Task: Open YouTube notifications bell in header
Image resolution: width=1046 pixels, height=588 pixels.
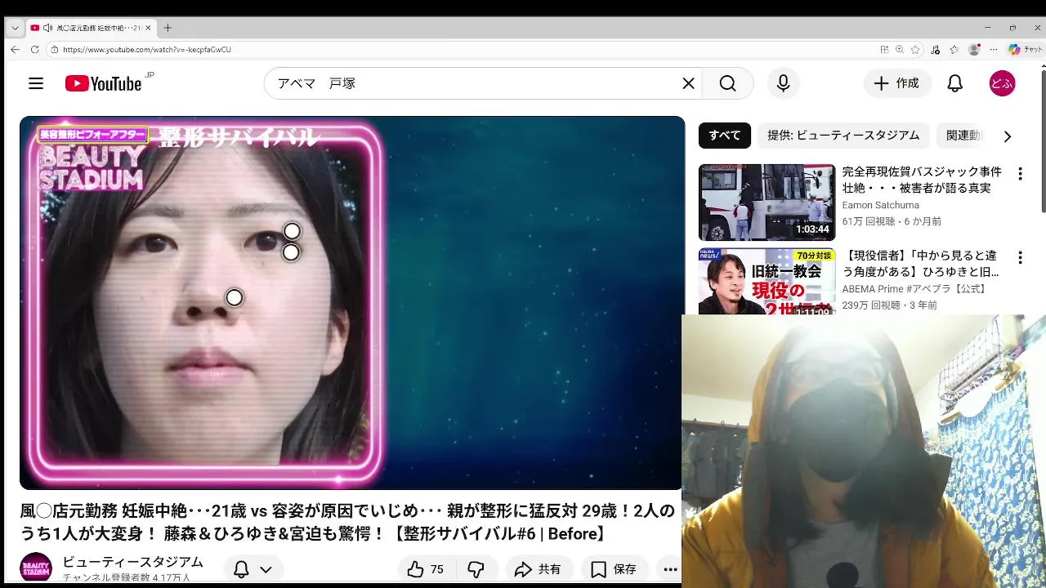Action: pyautogui.click(x=954, y=83)
